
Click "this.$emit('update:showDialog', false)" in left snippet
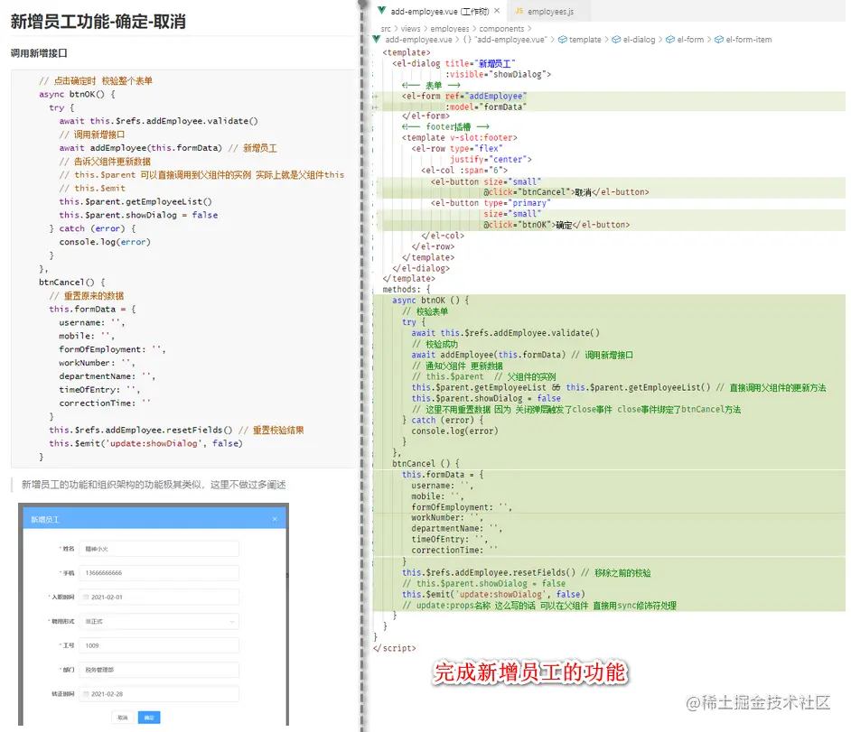146,443
